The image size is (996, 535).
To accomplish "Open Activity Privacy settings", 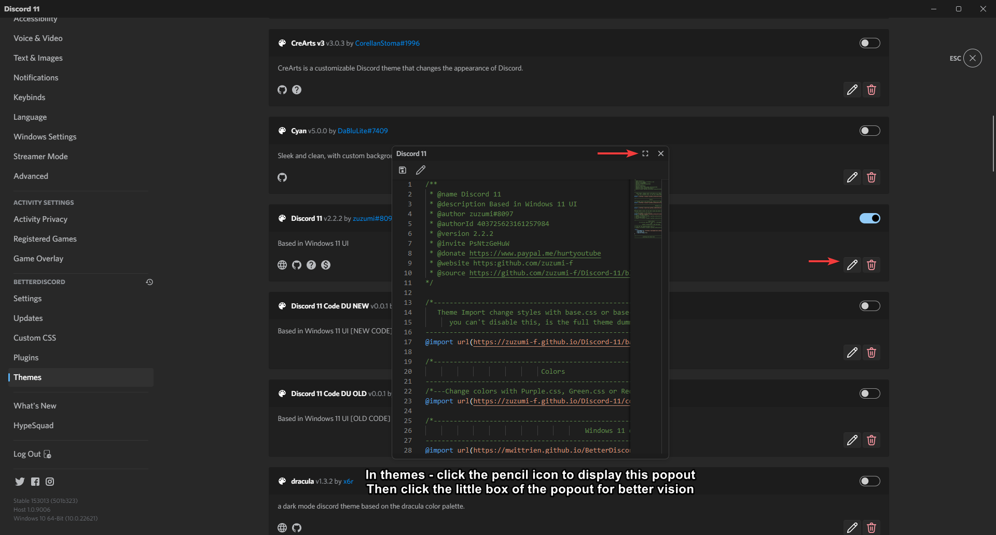I will (81, 219).
